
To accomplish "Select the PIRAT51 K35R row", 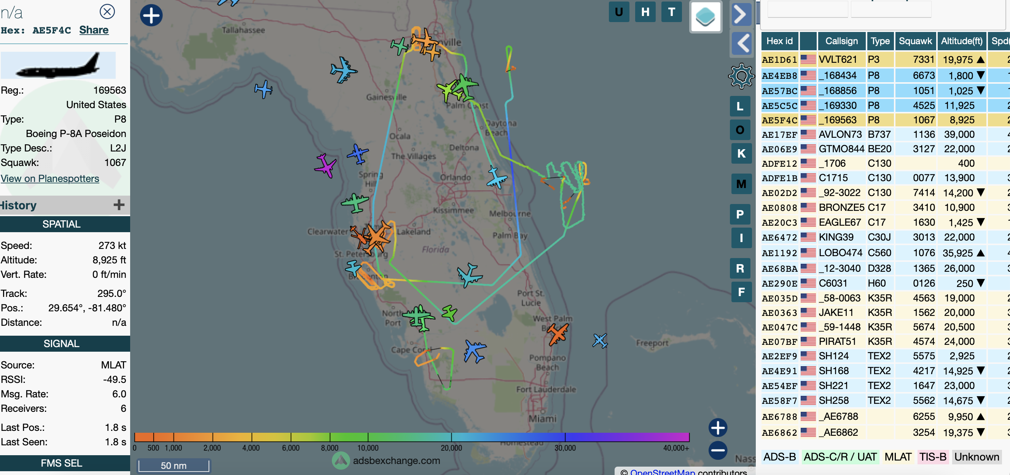I will [x=885, y=342].
